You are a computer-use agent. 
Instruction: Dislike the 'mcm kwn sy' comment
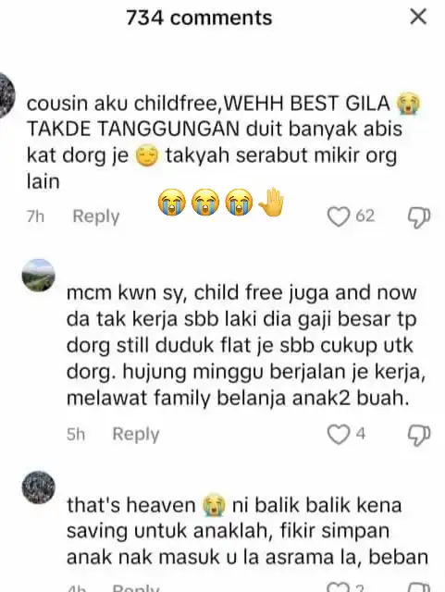(419, 436)
